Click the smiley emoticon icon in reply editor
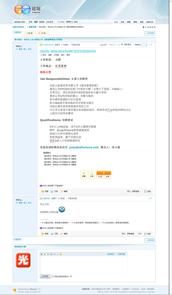The image size is (172, 295). coord(61,254)
